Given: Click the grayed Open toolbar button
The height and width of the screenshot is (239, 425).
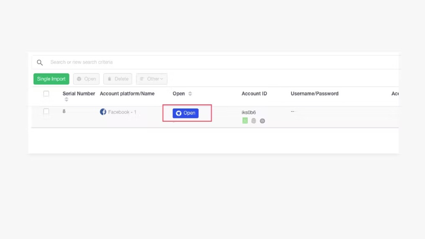Looking at the screenshot, I should click(x=86, y=79).
